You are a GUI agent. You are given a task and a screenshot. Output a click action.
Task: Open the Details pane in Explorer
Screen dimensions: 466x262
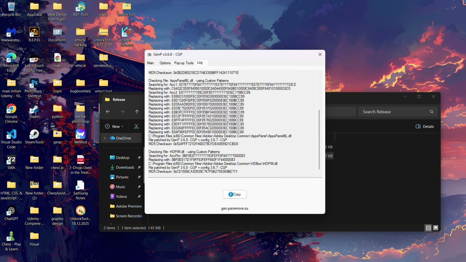[425, 127]
